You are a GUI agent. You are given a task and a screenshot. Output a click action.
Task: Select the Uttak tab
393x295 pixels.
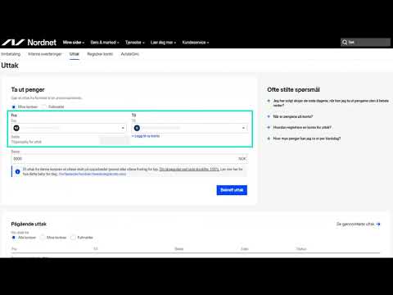click(75, 54)
